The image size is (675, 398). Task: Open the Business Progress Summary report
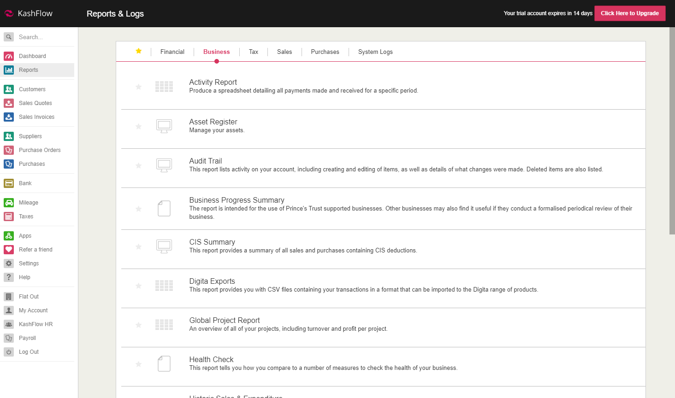click(x=237, y=200)
